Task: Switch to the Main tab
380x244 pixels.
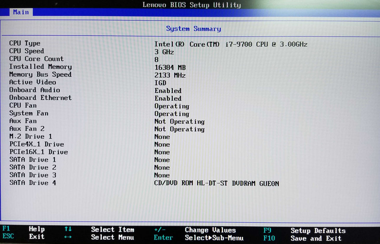Action: 21,12
